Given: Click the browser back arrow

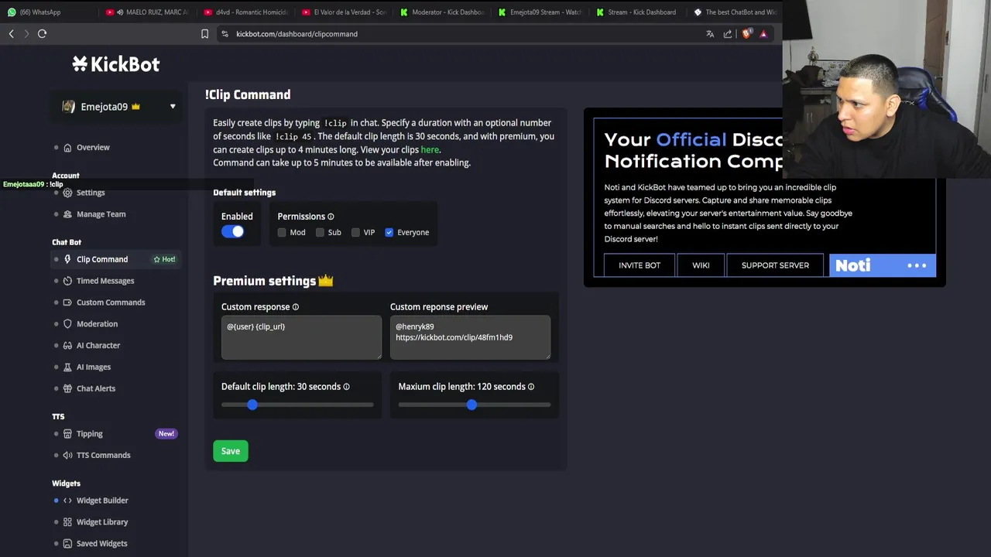Looking at the screenshot, I should tap(12, 34).
